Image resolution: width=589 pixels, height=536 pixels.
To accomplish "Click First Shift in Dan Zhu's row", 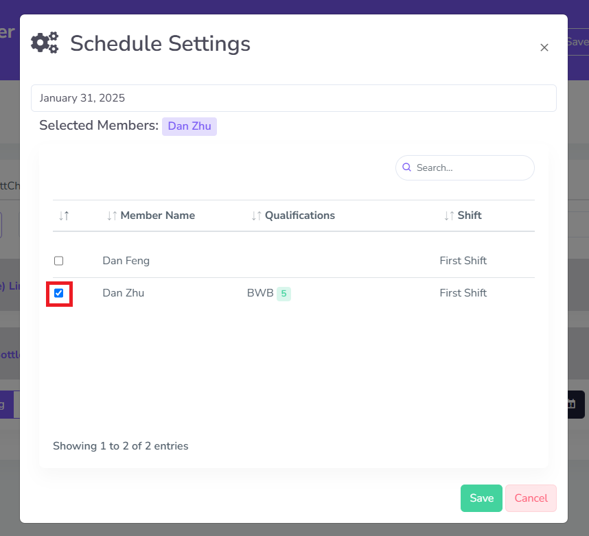I will [463, 293].
